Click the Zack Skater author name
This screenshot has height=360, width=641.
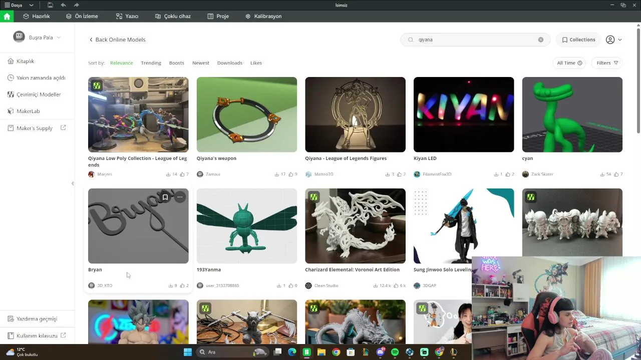pyautogui.click(x=542, y=174)
